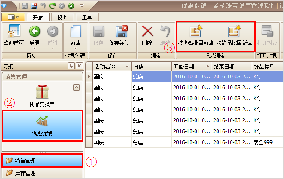Click the 国庆 cell in the last row

[112, 142]
